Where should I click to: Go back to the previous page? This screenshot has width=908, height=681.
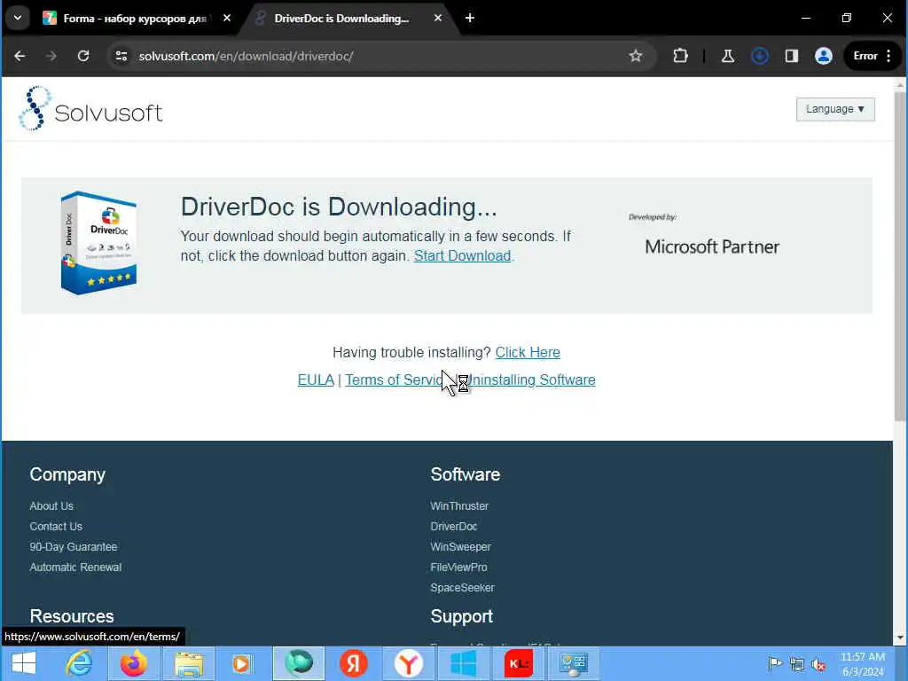point(20,56)
